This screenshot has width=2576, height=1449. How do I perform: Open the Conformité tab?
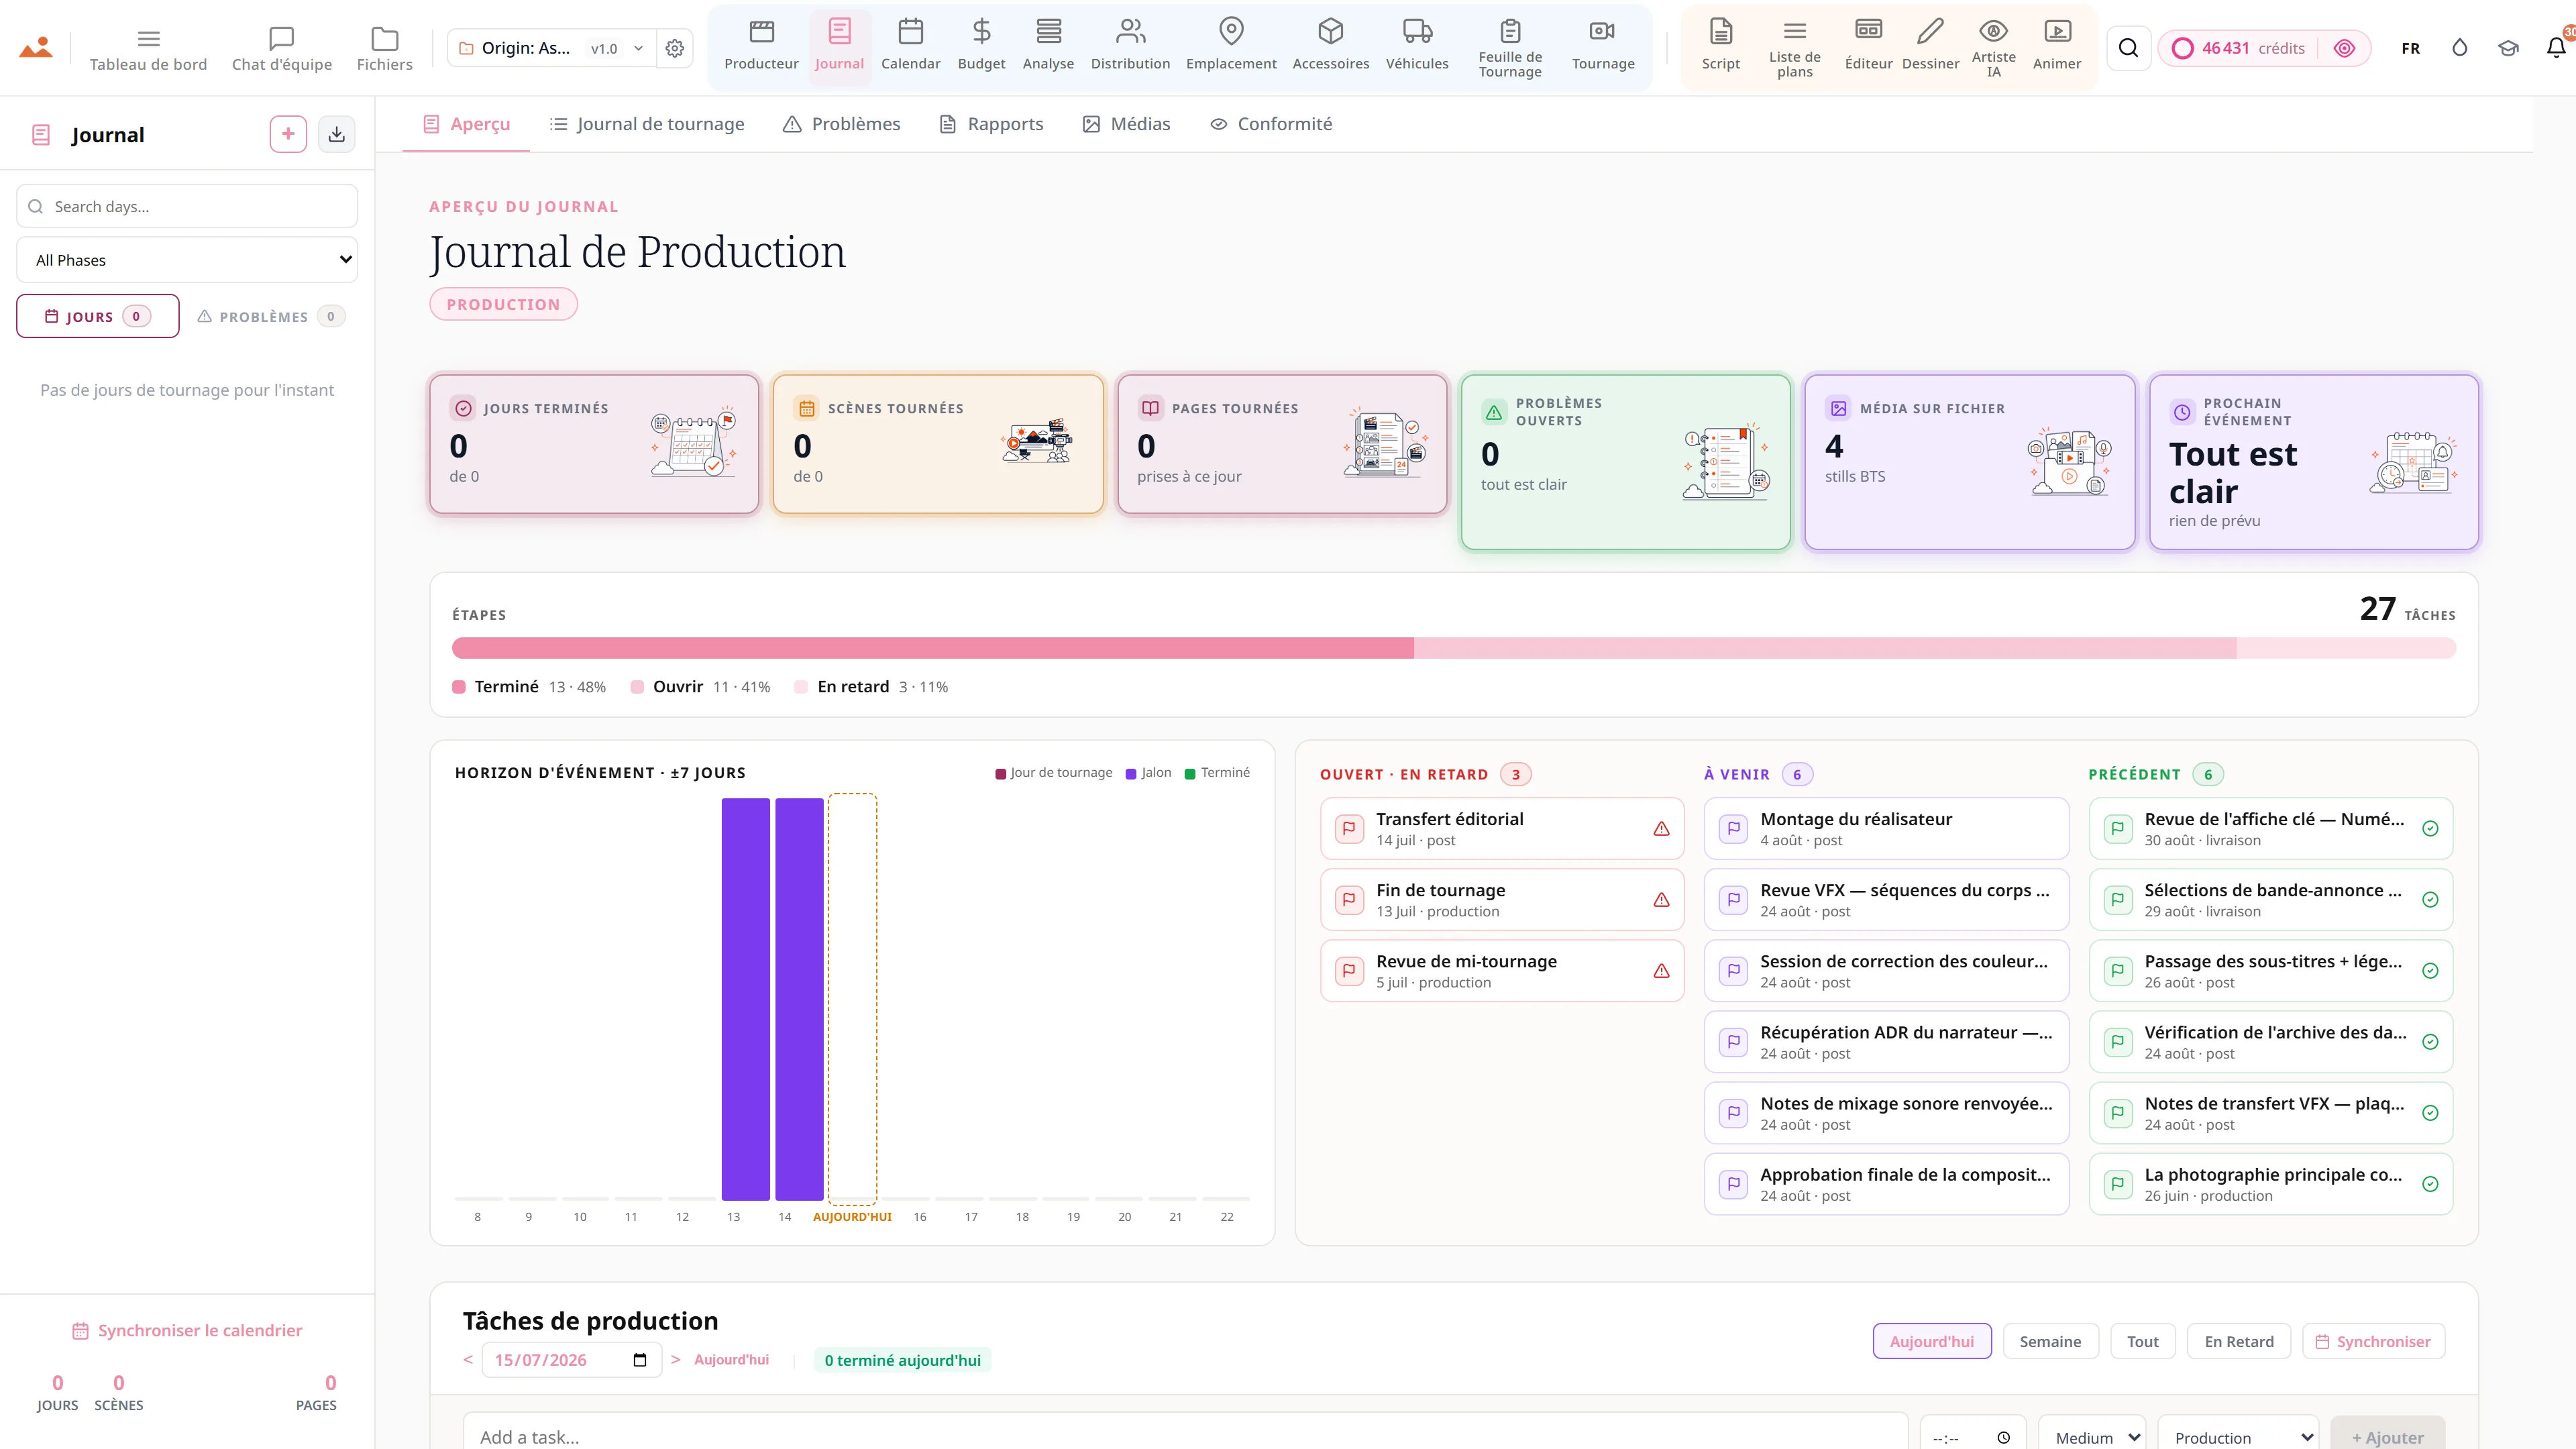[x=1271, y=124]
